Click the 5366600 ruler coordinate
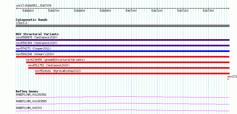The width and height of the screenshot is (237, 114). pos(28,11)
